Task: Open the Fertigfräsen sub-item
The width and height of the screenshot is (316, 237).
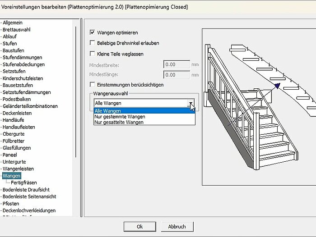Action: (x=24, y=182)
